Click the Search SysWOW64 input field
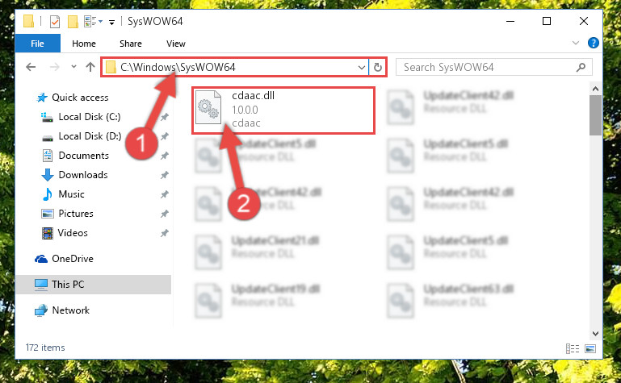621x383 pixels. [x=487, y=67]
